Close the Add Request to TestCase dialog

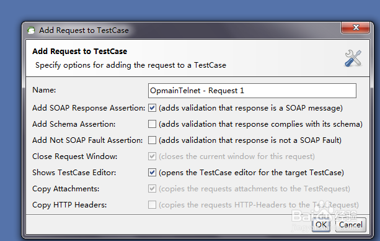tap(355, 27)
